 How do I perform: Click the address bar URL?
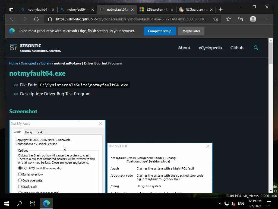[132, 19]
